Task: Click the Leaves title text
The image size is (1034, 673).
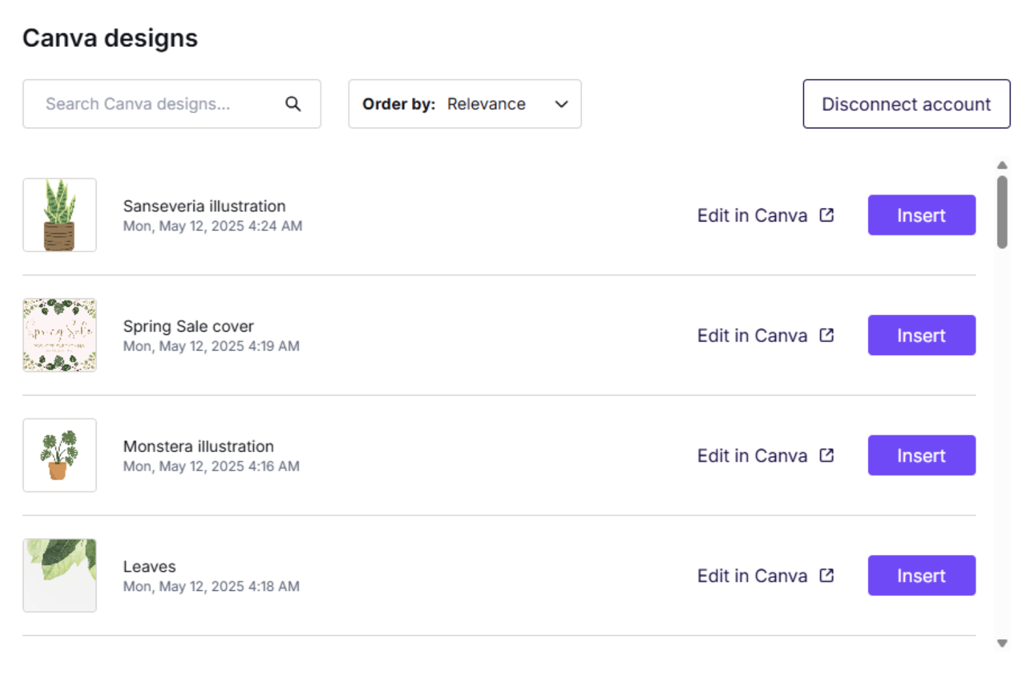Action: pos(149,566)
